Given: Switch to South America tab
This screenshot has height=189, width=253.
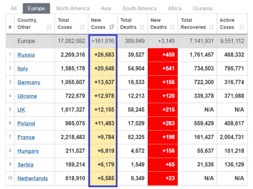Looking at the screenshot, I should pos(139,8).
